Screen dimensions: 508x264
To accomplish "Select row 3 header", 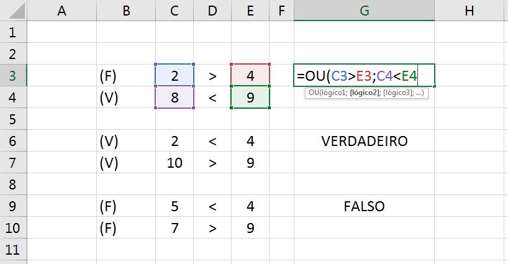I will pos(13,76).
